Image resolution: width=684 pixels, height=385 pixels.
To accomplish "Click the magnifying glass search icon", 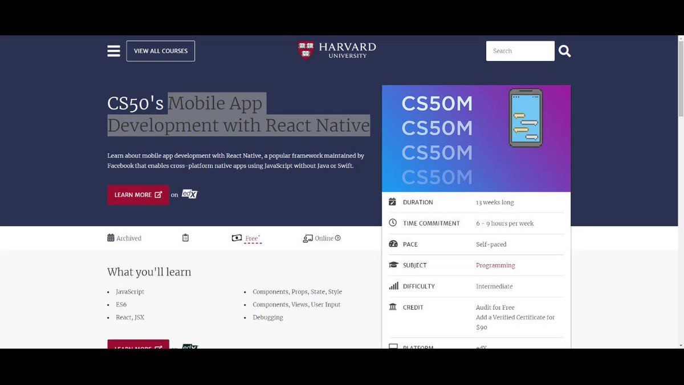I will pyautogui.click(x=565, y=51).
